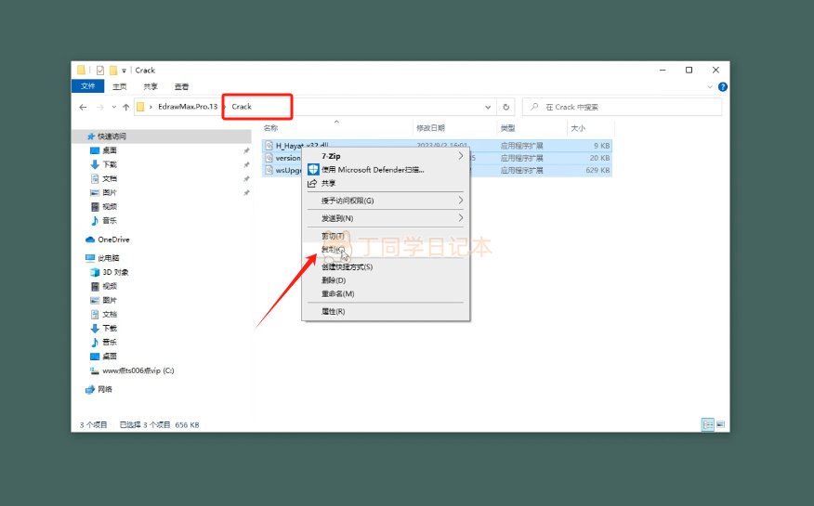
Task: Select 快速访问 in navigation pane
Action: tap(112, 136)
